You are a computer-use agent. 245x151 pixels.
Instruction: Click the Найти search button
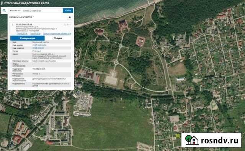pyautogui.click(x=68, y=10)
